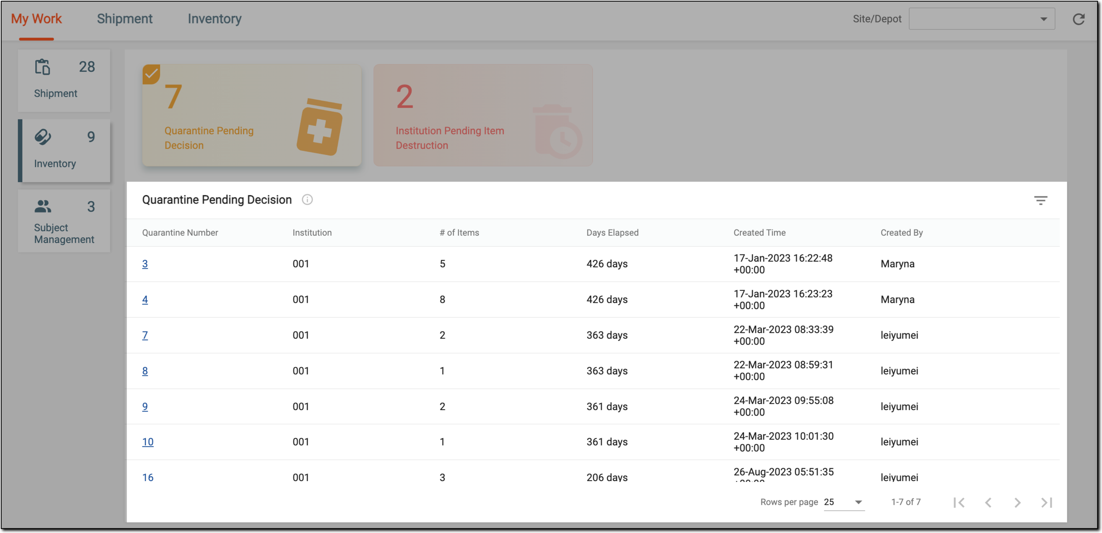
Task: Click the medicine bottle icon on quarantine card
Action: click(x=320, y=127)
